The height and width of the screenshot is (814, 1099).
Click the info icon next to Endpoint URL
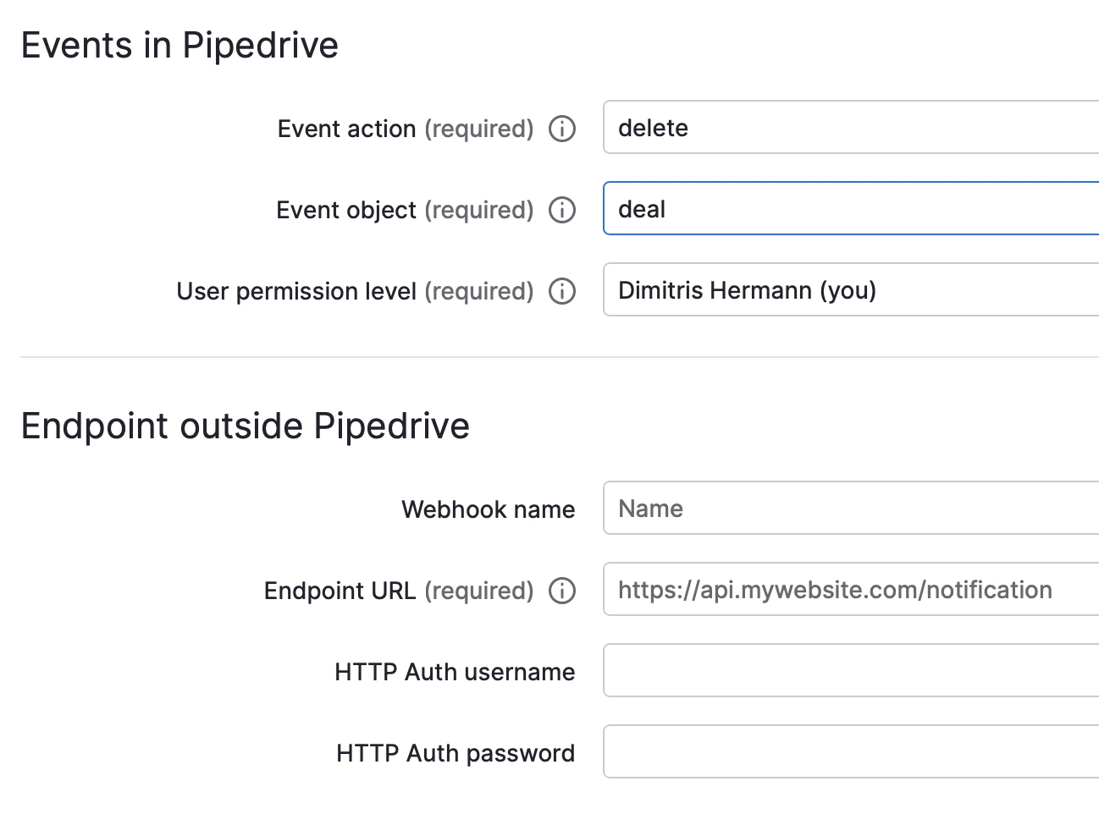(x=562, y=591)
